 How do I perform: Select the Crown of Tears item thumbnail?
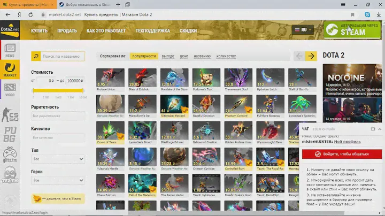coord(110,132)
